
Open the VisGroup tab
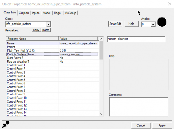70,13
